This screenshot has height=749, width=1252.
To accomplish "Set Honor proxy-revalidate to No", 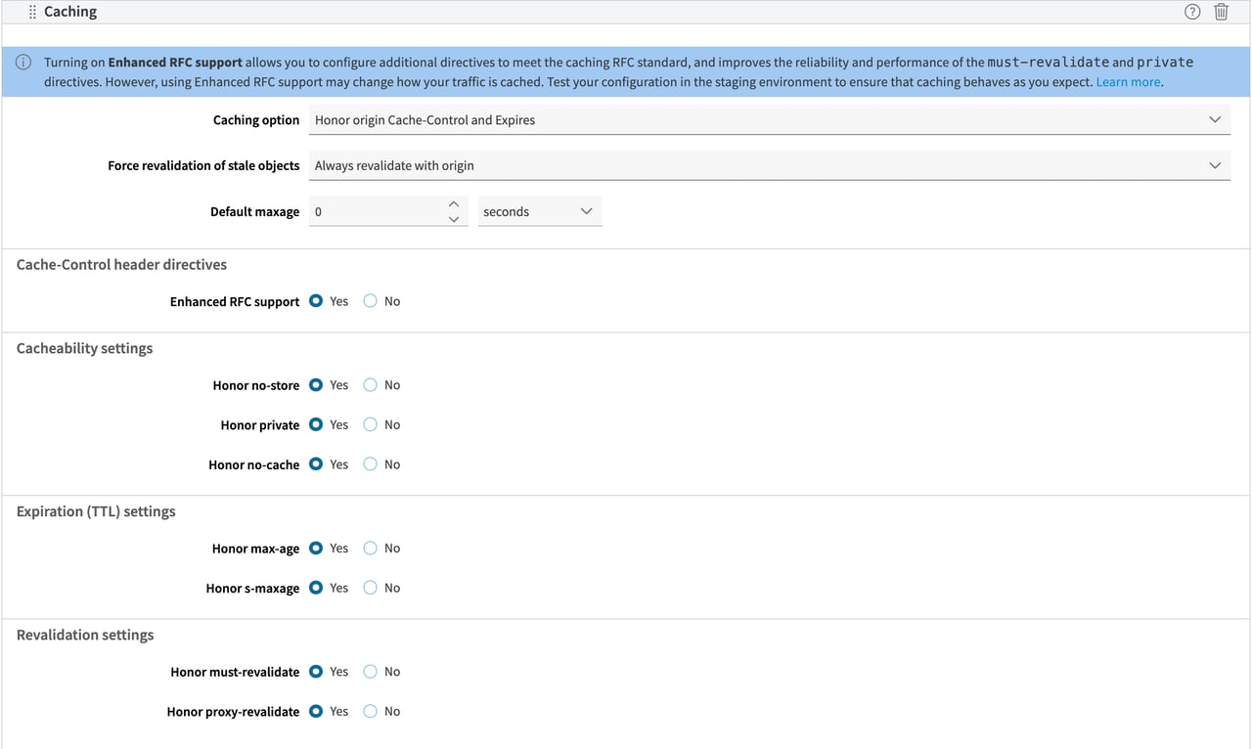I will click(x=370, y=711).
